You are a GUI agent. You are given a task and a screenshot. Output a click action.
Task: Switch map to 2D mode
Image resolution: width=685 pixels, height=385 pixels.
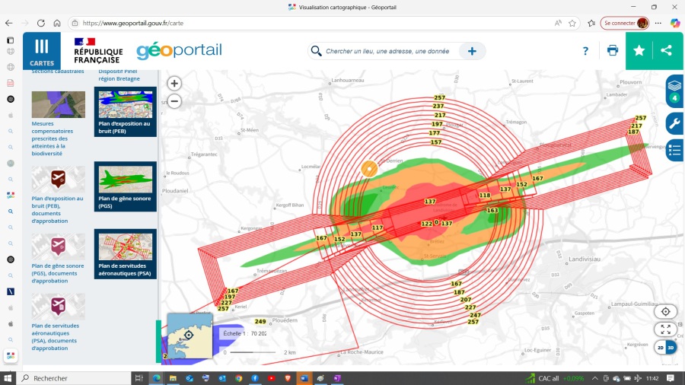click(x=661, y=348)
